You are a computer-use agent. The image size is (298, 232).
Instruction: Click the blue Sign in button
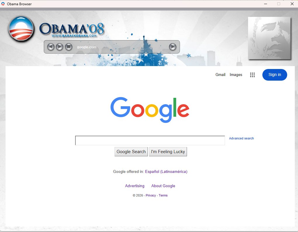click(x=275, y=75)
